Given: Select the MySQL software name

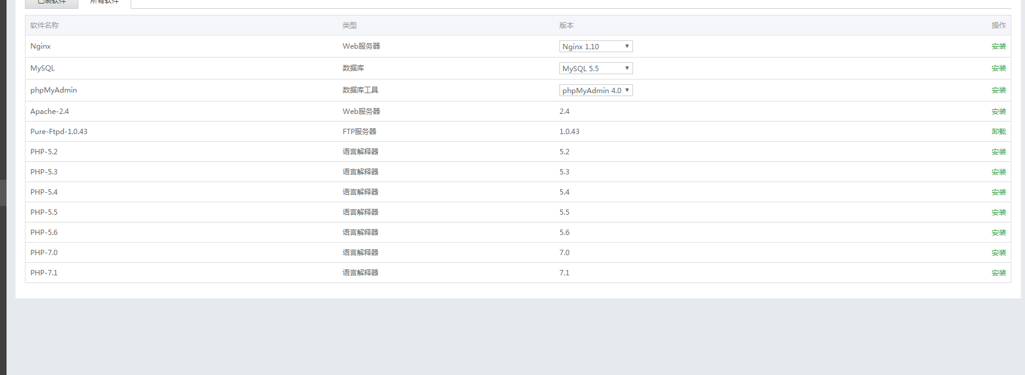Looking at the screenshot, I should (42, 68).
